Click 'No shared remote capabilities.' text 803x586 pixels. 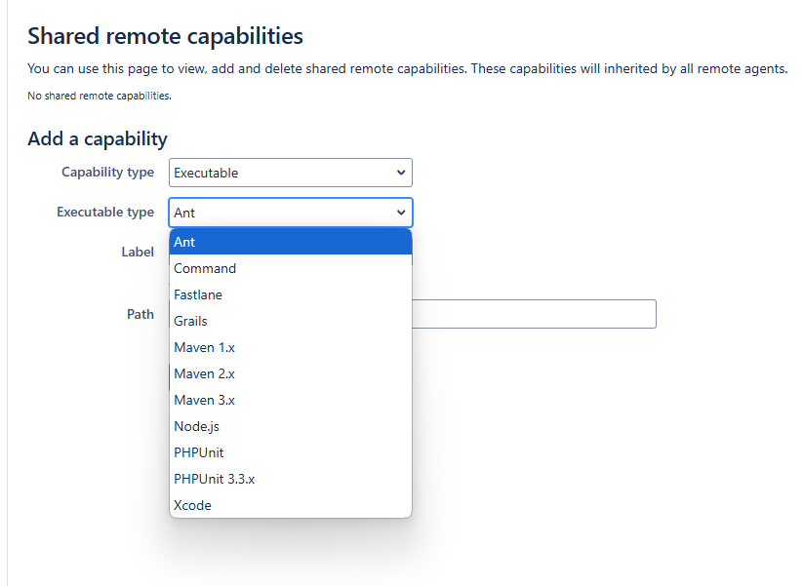[100, 96]
